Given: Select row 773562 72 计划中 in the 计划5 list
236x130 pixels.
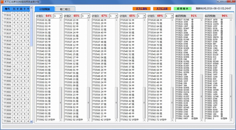Looking at the screenshot, I should tap(158, 120).
